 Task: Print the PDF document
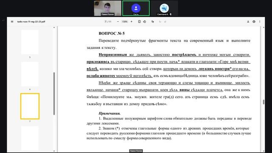[254, 22]
